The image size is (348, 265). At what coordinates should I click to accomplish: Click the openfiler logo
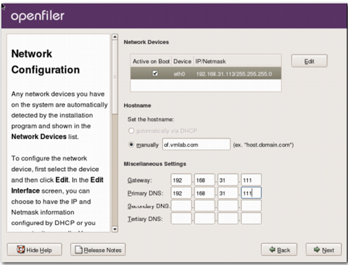tap(38, 16)
